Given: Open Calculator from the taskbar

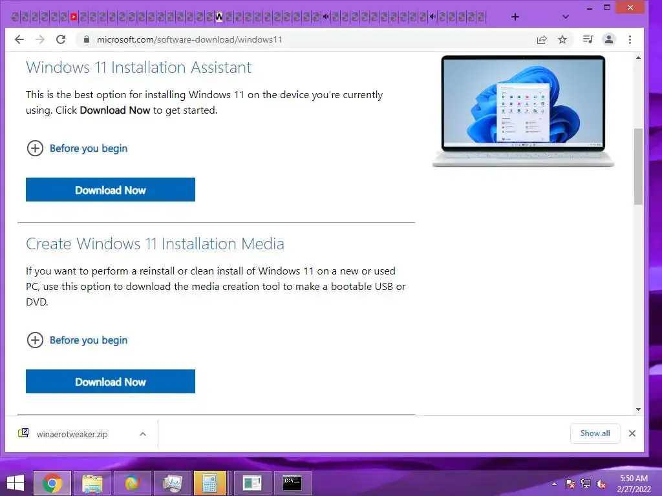Looking at the screenshot, I should coord(210,483).
